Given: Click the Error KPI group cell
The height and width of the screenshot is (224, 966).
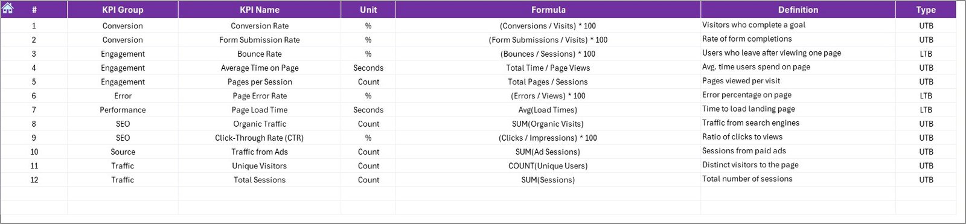Looking at the screenshot, I should click(x=123, y=96).
